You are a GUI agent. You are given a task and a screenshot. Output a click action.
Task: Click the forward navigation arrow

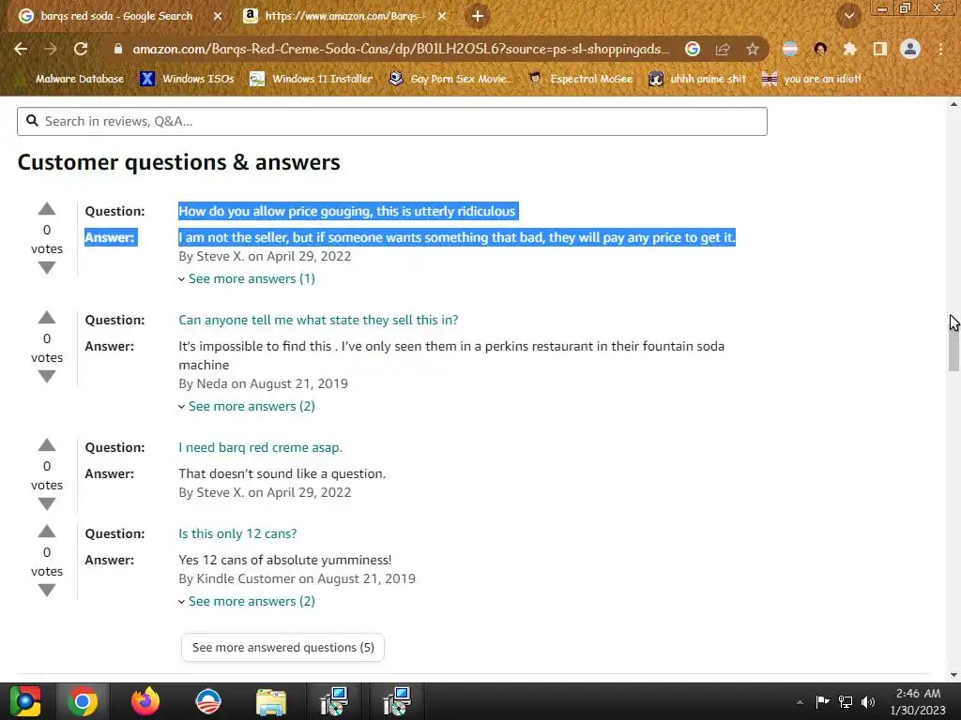point(51,49)
